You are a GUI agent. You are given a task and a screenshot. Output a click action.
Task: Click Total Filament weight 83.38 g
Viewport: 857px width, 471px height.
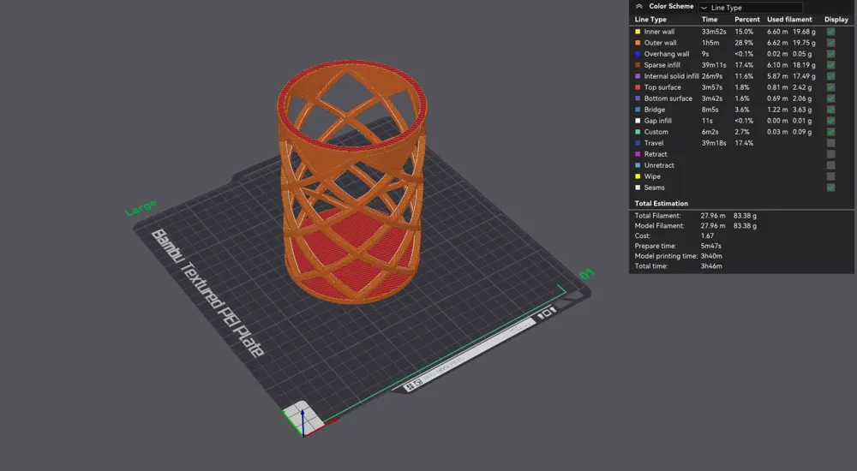click(x=745, y=216)
